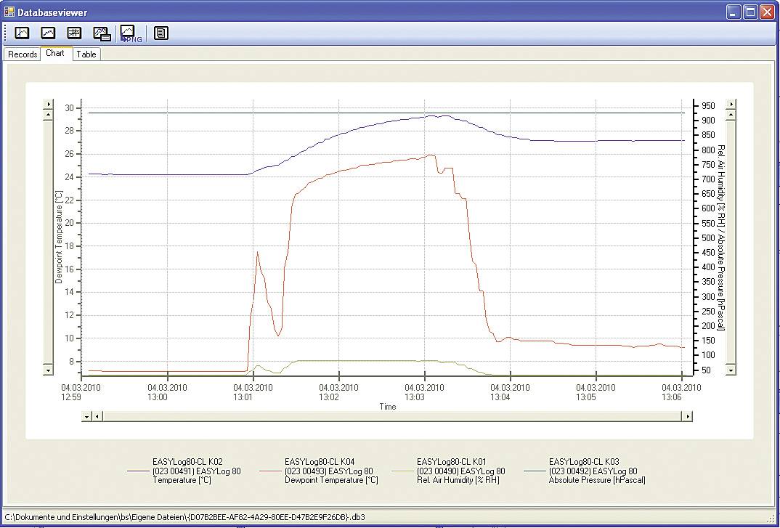Select the K01 Rel. Air Humidity legend entry
Image resolution: width=780 pixels, height=528 pixels.
click(461, 471)
